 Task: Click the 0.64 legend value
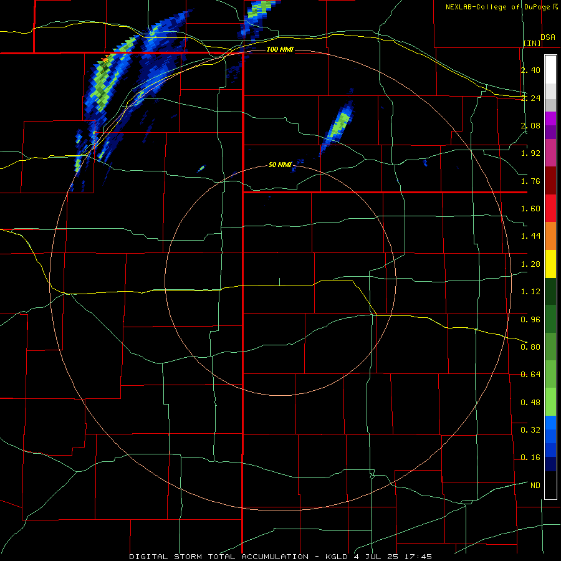(x=530, y=375)
